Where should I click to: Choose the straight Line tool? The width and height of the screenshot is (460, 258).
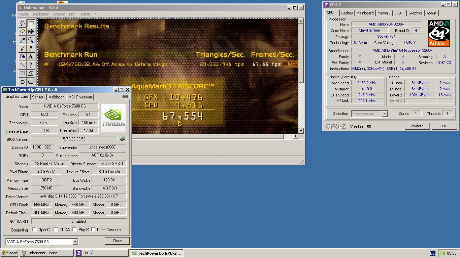coord(22,65)
